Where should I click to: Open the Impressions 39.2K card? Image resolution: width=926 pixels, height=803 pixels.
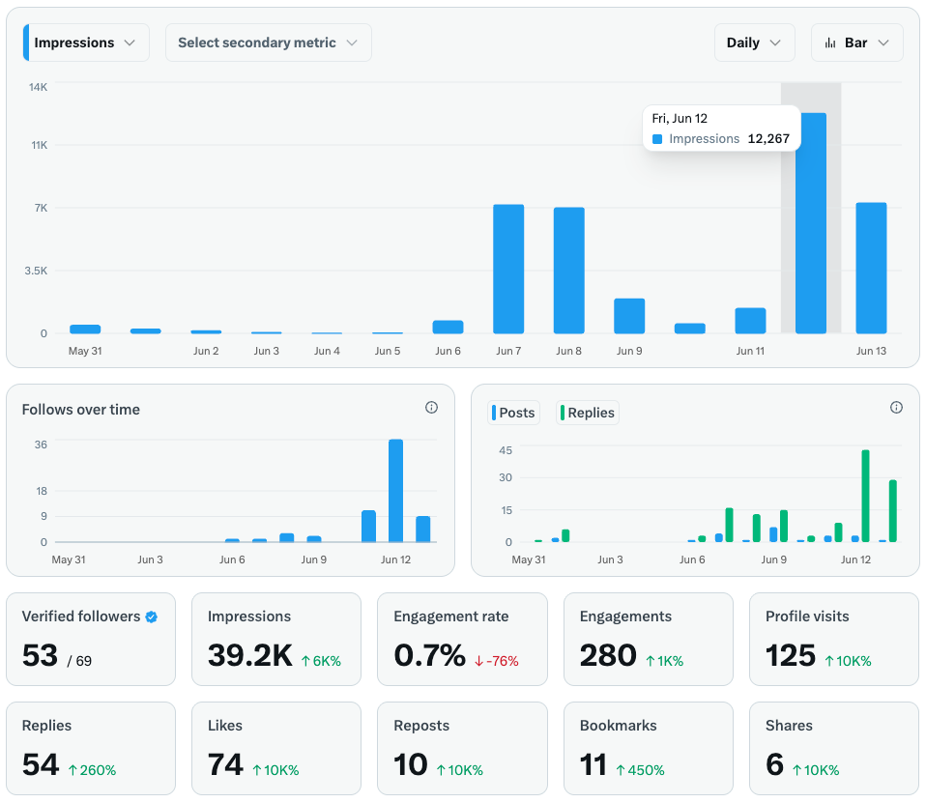(276, 640)
